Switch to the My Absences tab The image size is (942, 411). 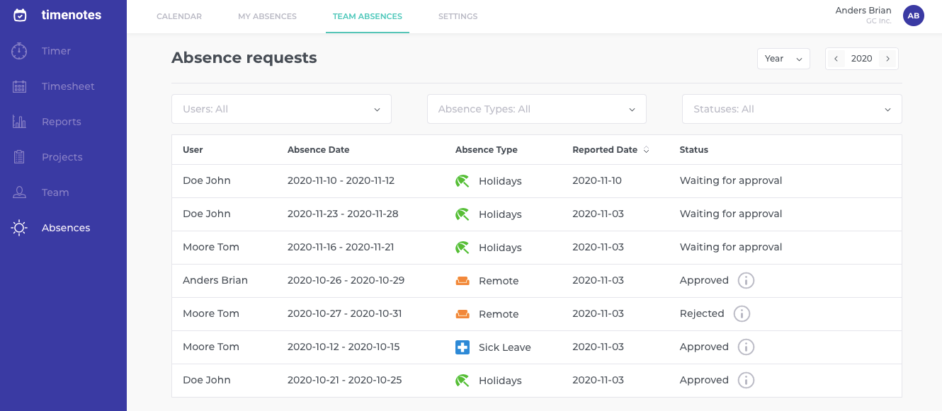[267, 16]
